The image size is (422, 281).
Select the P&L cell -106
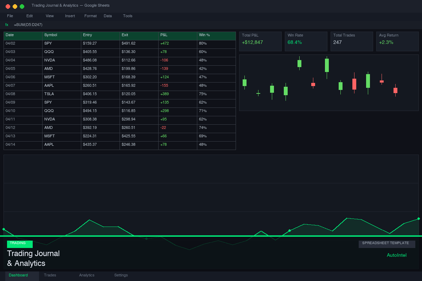click(x=178, y=60)
